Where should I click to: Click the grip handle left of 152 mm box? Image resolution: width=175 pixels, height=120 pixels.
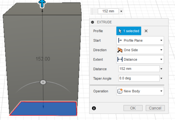click(x=92, y=11)
